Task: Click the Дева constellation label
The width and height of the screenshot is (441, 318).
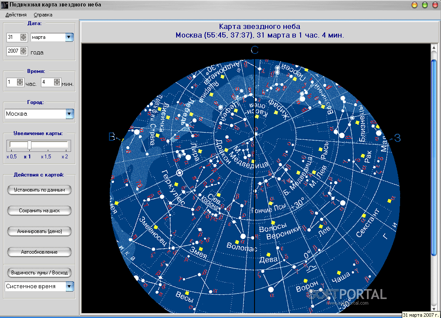Action: [x=268, y=259]
